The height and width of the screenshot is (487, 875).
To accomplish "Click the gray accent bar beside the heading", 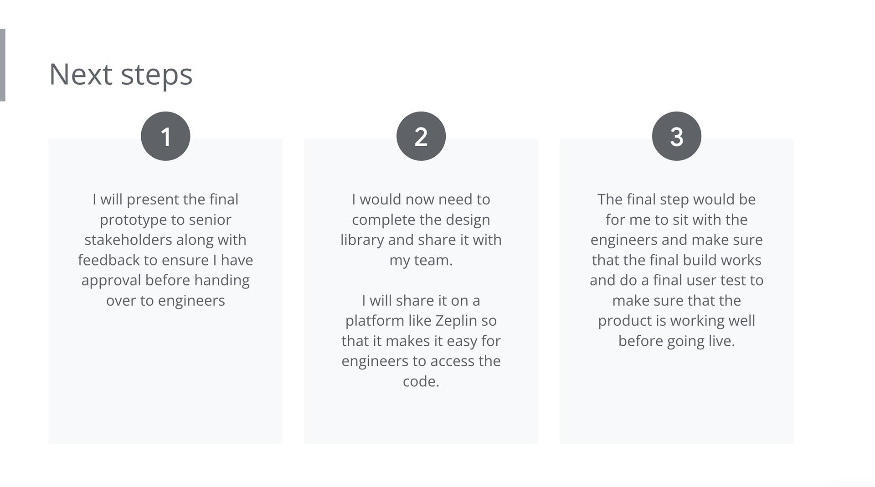I will point(2,65).
